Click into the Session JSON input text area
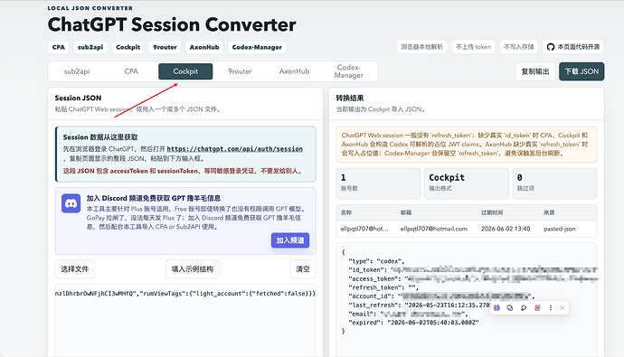 tap(185, 320)
